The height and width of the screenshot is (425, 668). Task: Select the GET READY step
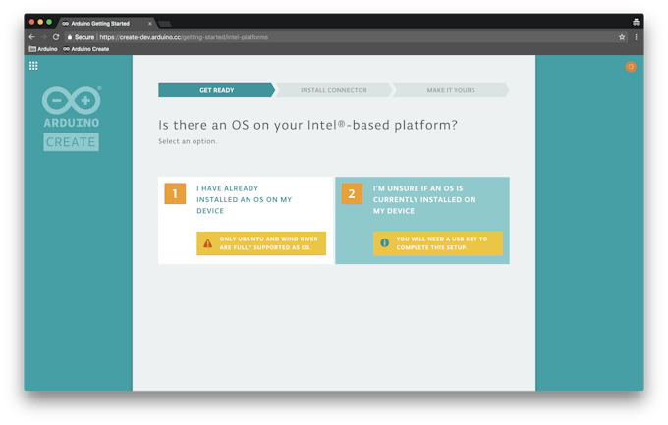click(x=217, y=90)
